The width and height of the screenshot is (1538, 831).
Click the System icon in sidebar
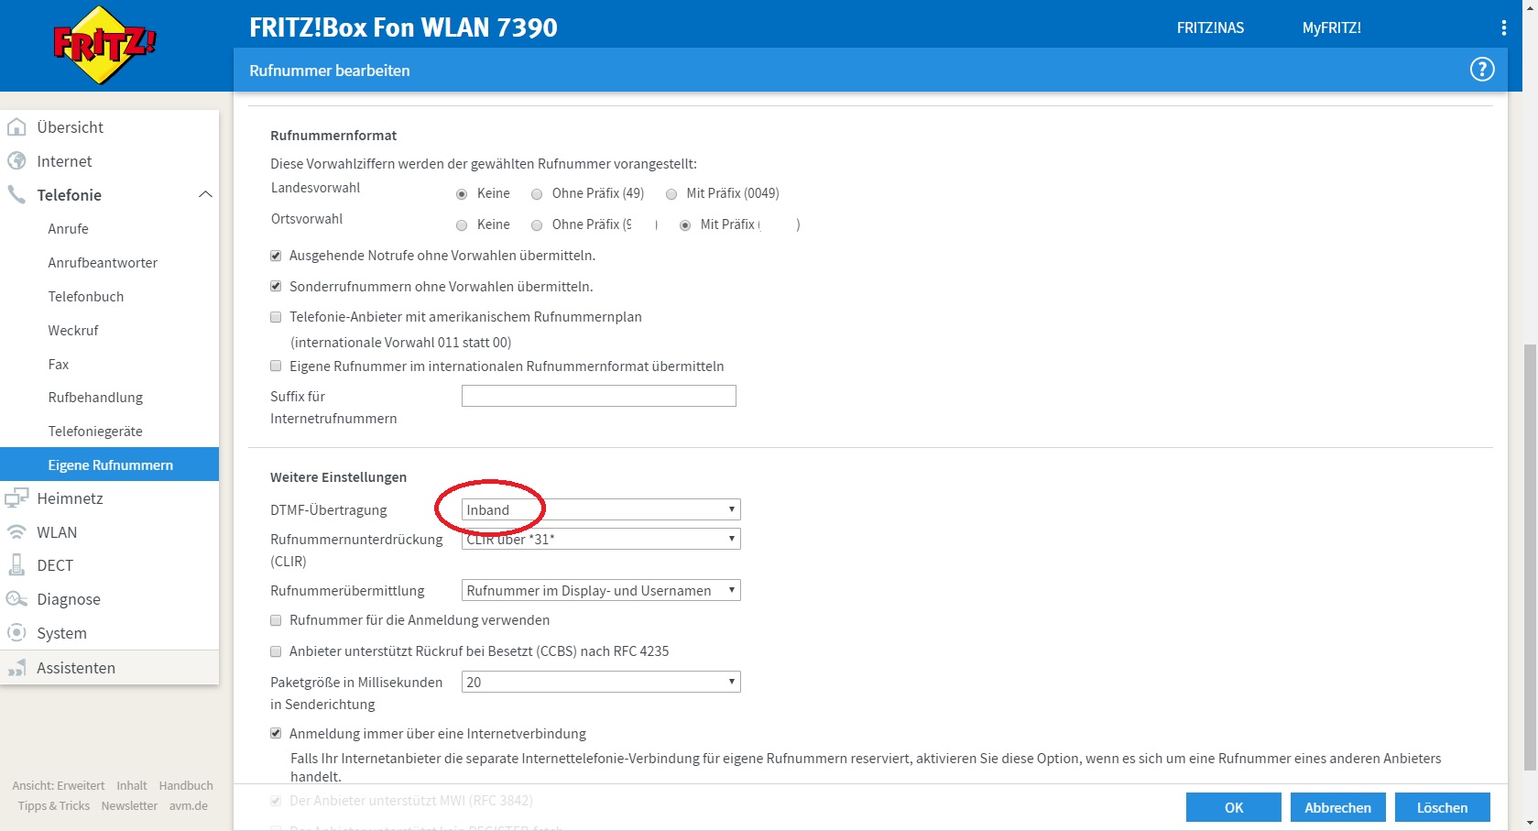[x=16, y=633]
